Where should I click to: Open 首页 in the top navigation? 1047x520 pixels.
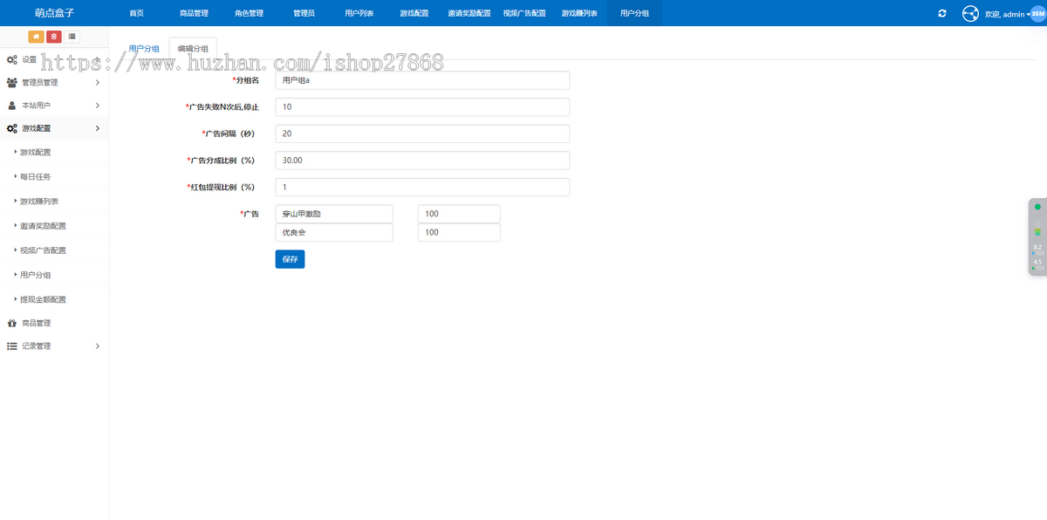click(136, 13)
